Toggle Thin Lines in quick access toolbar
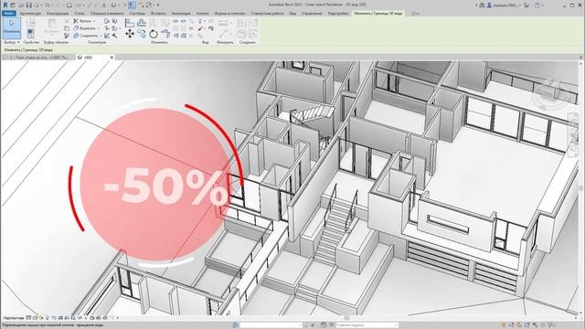 coord(132,5)
